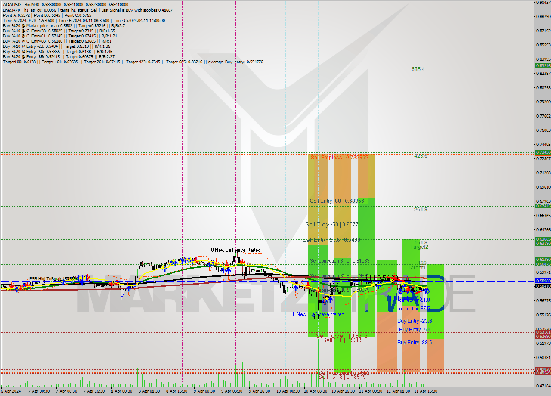Select the 'Sell Stoploss | 0.732892' label
This screenshot has height=396, width=551.
point(339,158)
